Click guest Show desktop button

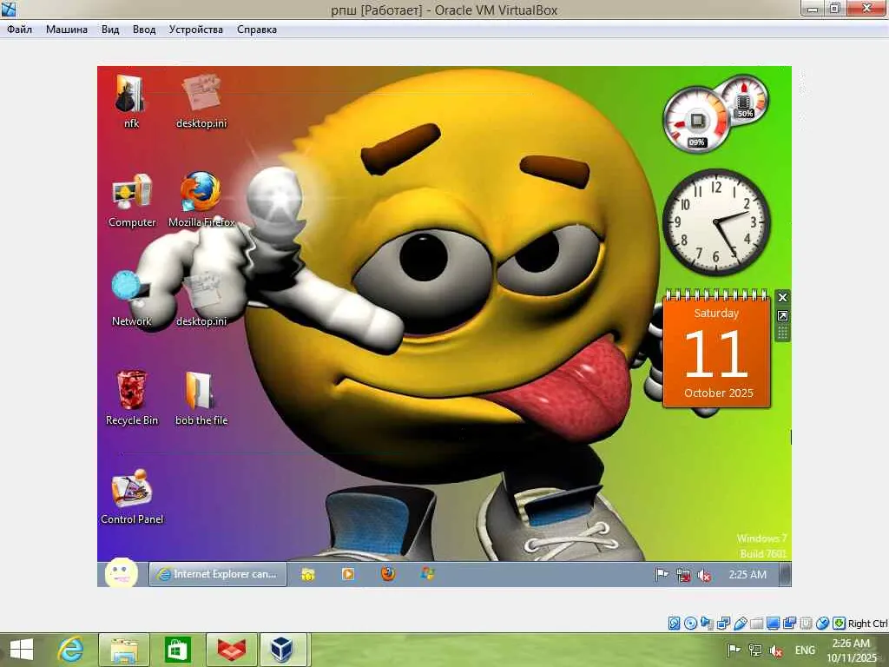pyautogui.click(x=785, y=575)
